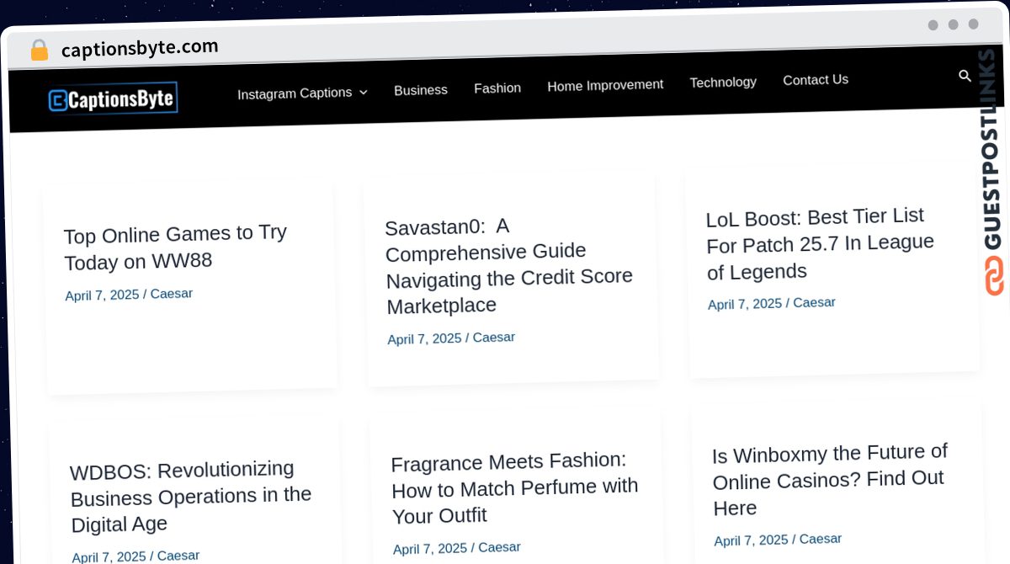Select the Technology menu item

click(723, 82)
